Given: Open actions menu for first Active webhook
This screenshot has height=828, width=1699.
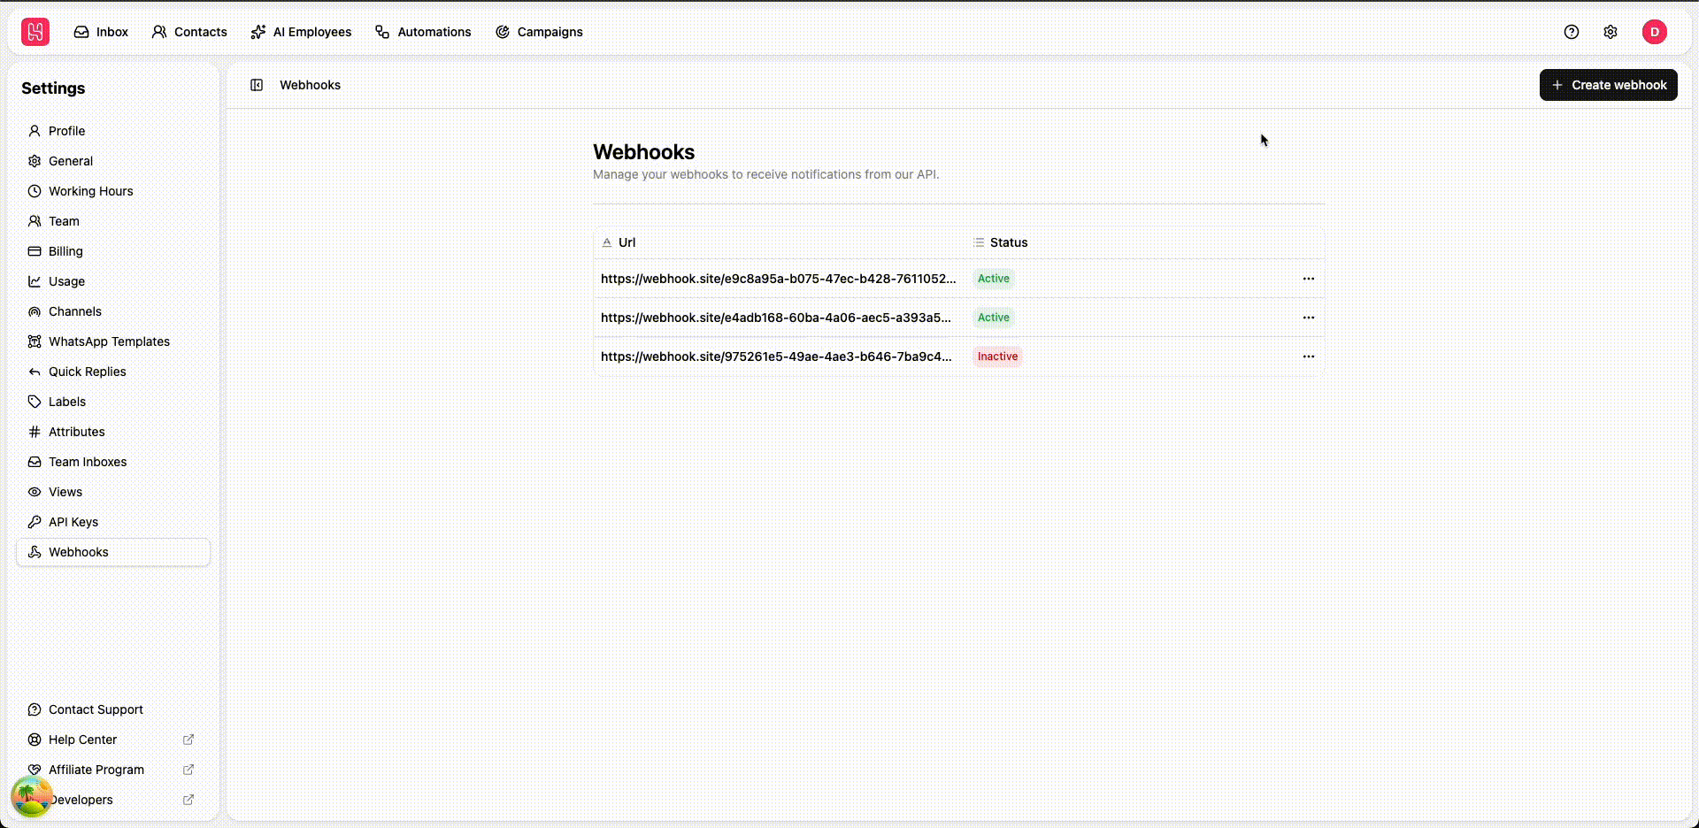Looking at the screenshot, I should pyautogui.click(x=1309, y=279).
